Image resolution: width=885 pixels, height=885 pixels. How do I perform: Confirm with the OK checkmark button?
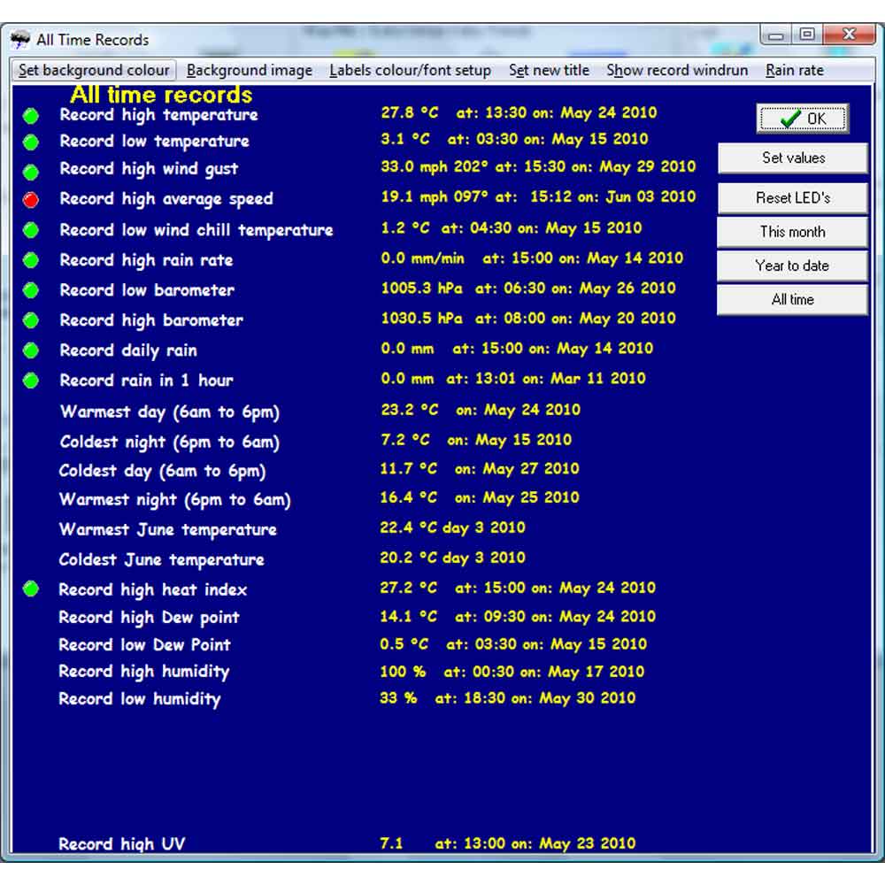pyautogui.click(x=802, y=119)
